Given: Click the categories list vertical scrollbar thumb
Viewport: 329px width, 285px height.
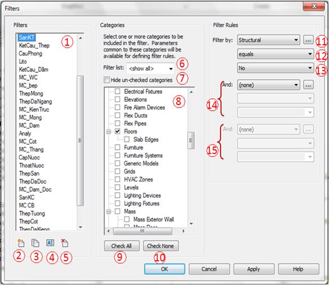Looking at the screenshot, I should pos(191,140).
